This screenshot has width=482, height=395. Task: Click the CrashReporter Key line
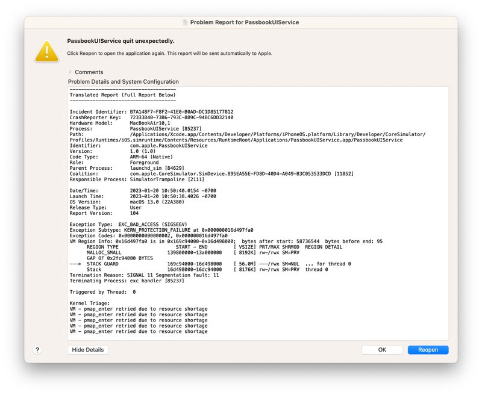point(152,117)
